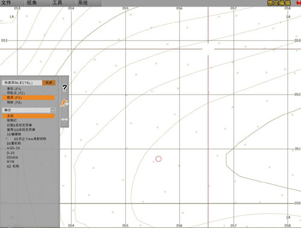
Task: Open the 视角 menu
Action: pos(32,3)
